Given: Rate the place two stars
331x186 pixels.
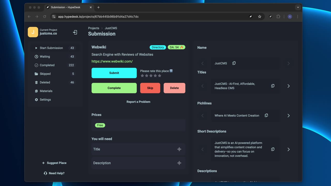Looking at the screenshot, I should pyautogui.click(x=147, y=76).
